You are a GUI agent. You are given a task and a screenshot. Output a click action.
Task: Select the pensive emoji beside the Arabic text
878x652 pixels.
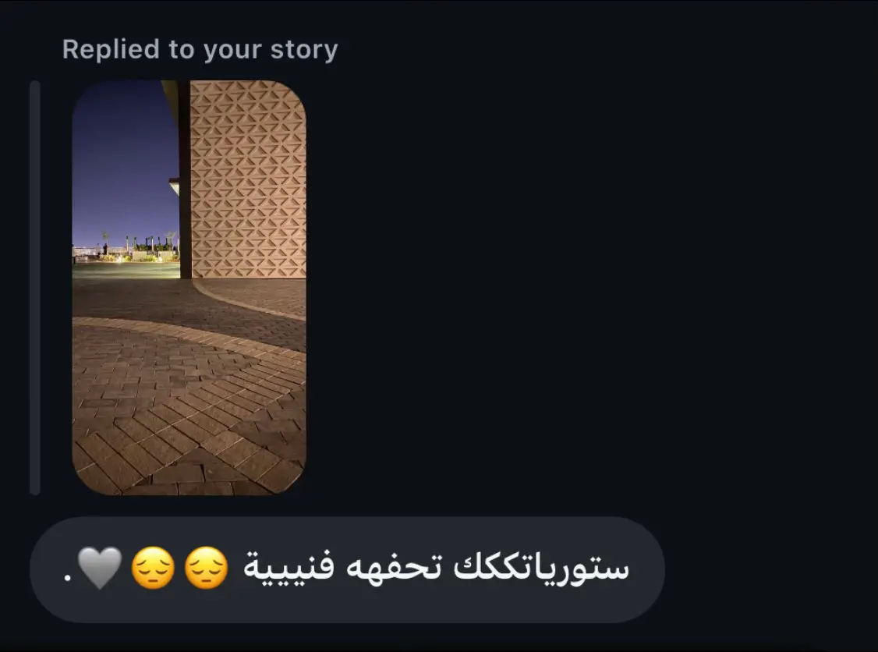click(207, 568)
